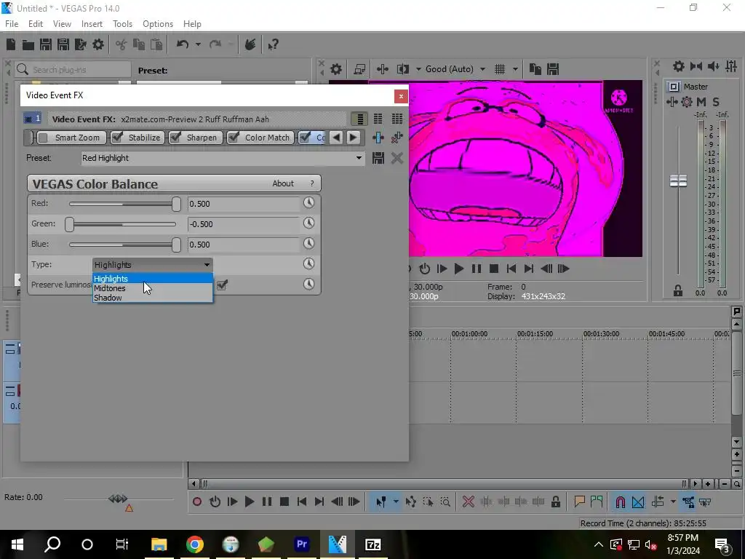This screenshot has height=559, width=745.
Task: Toggle the Sharpen effect checkbox
Action: 175,138
